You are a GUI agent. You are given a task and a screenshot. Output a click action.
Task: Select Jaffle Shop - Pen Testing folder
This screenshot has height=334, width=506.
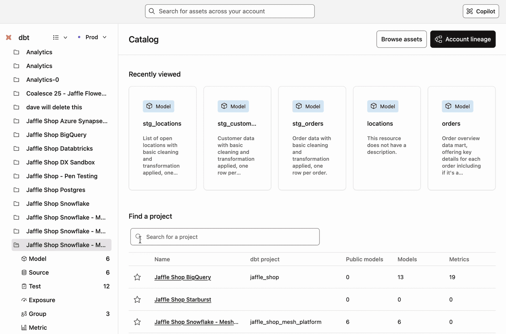61,176
